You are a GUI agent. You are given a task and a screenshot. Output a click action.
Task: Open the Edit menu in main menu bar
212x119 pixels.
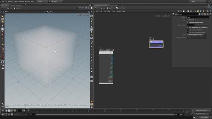tap(6, 1)
